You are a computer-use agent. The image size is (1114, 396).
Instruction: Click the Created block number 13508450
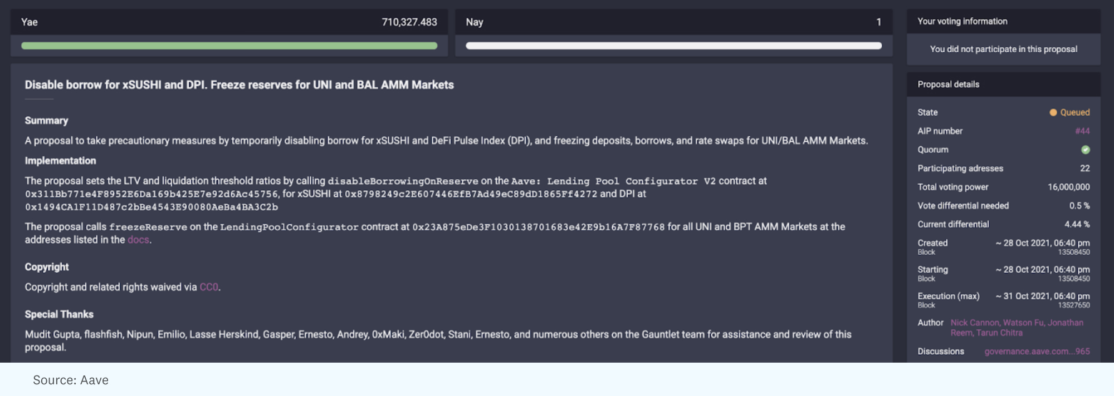1073,253
